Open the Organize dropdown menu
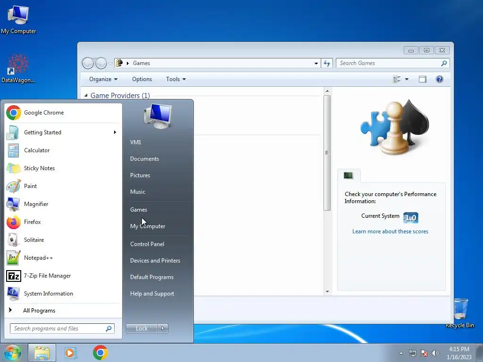Screen dimensions: 483x362 [x=103, y=79]
